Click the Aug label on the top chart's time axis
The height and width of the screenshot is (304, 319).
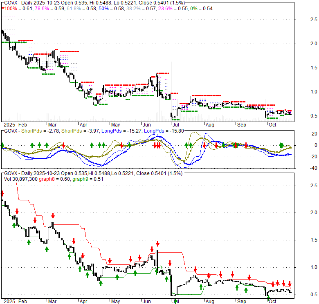[x=210, y=124]
